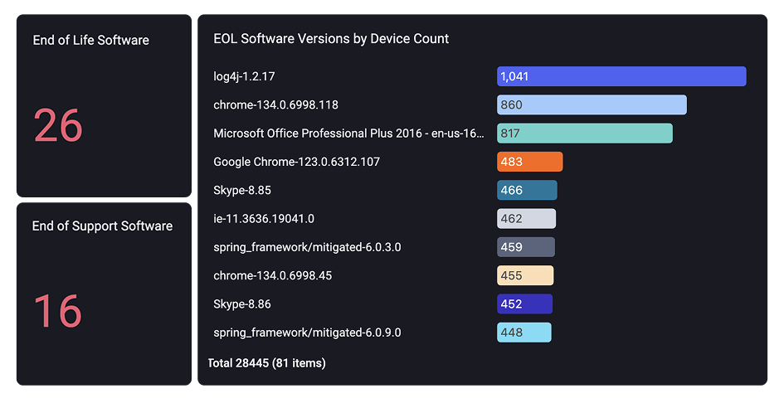Screen dimensions: 784x403
Task: Click the ie-11.3636.19041.0 label
Action: point(264,219)
